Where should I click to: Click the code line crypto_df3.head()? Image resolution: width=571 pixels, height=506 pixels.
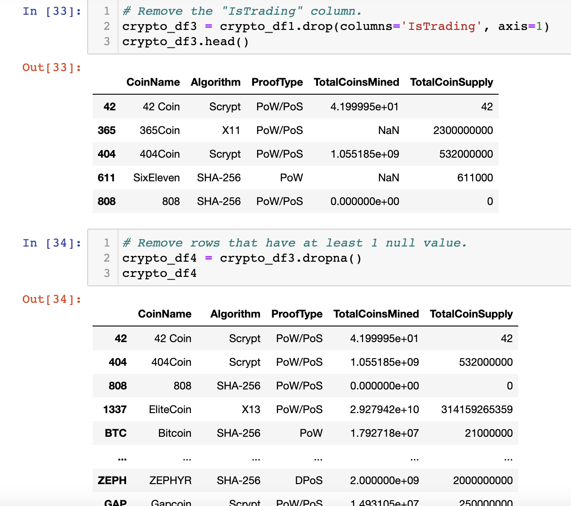point(186,42)
